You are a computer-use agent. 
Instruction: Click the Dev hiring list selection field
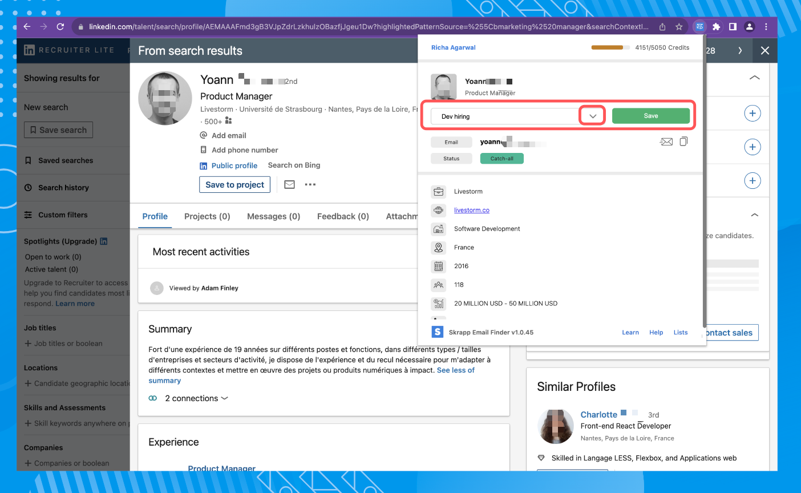[506, 116]
